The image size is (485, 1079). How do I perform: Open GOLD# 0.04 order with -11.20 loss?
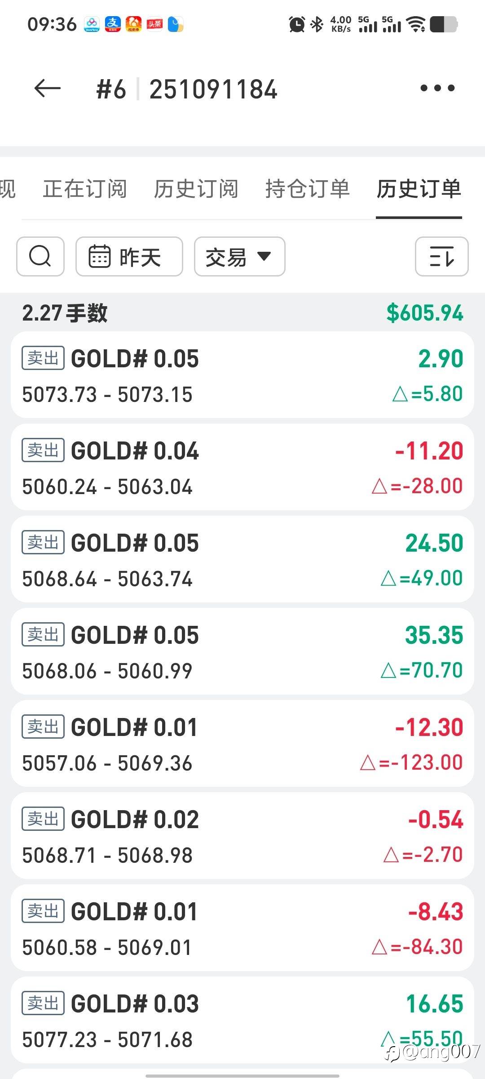coord(242,467)
